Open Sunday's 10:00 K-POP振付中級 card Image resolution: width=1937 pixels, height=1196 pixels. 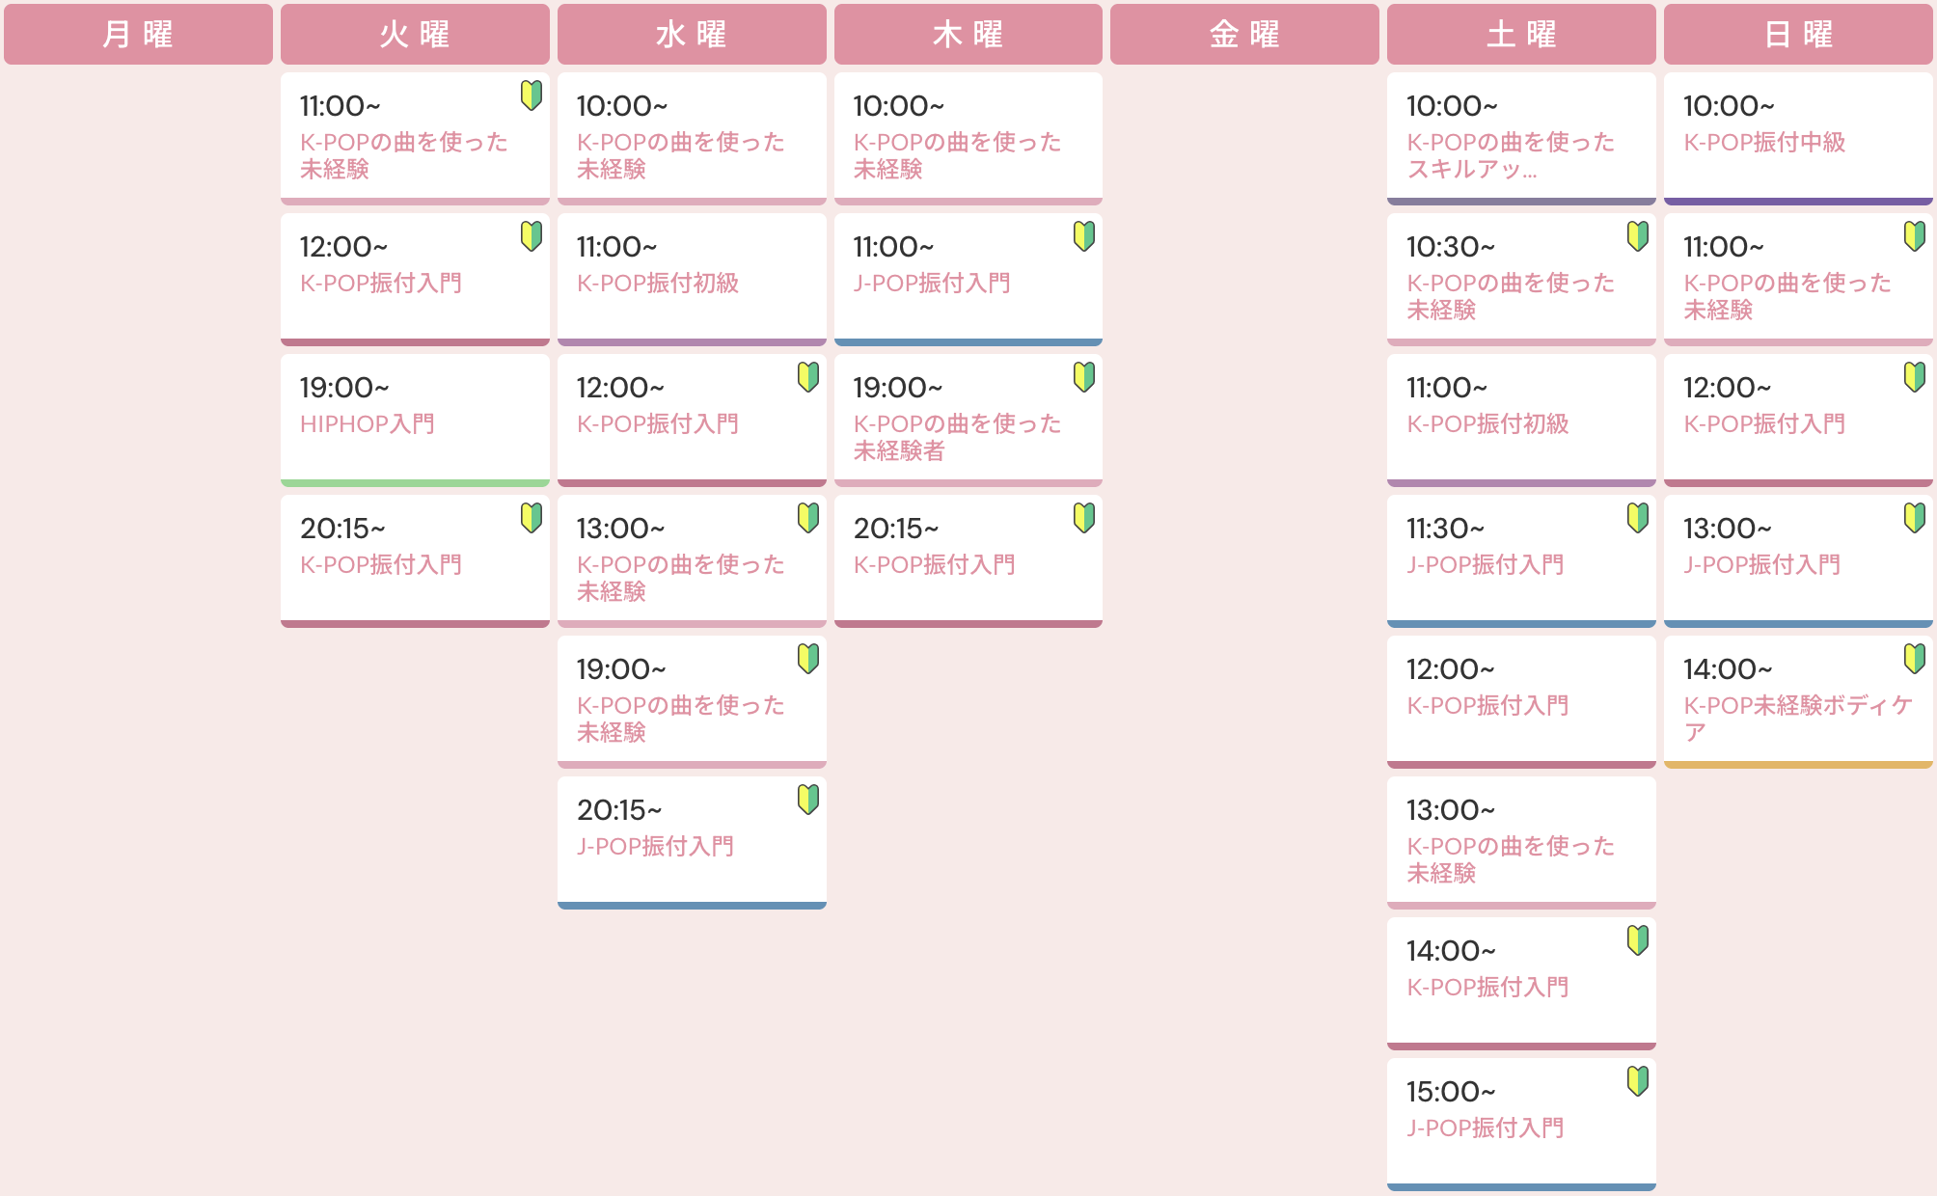(x=1797, y=135)
